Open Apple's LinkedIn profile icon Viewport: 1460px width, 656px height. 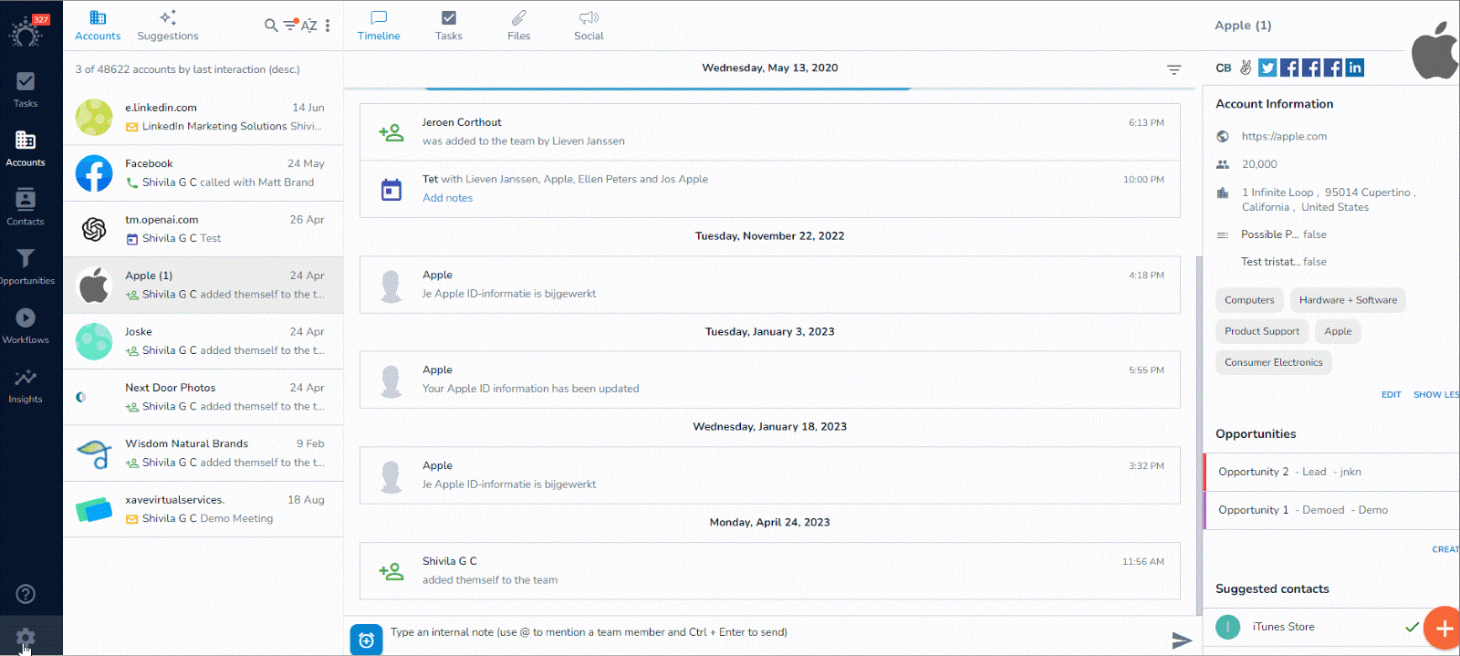(1355, 68)
